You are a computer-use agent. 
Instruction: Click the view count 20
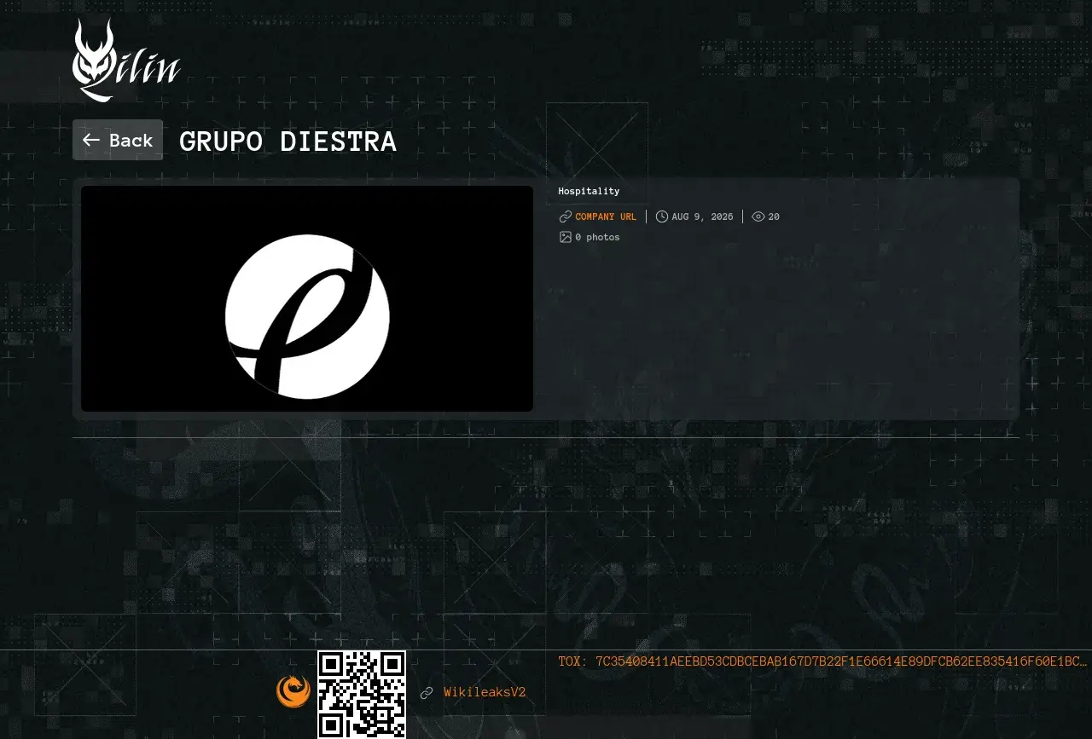(774, 217)
